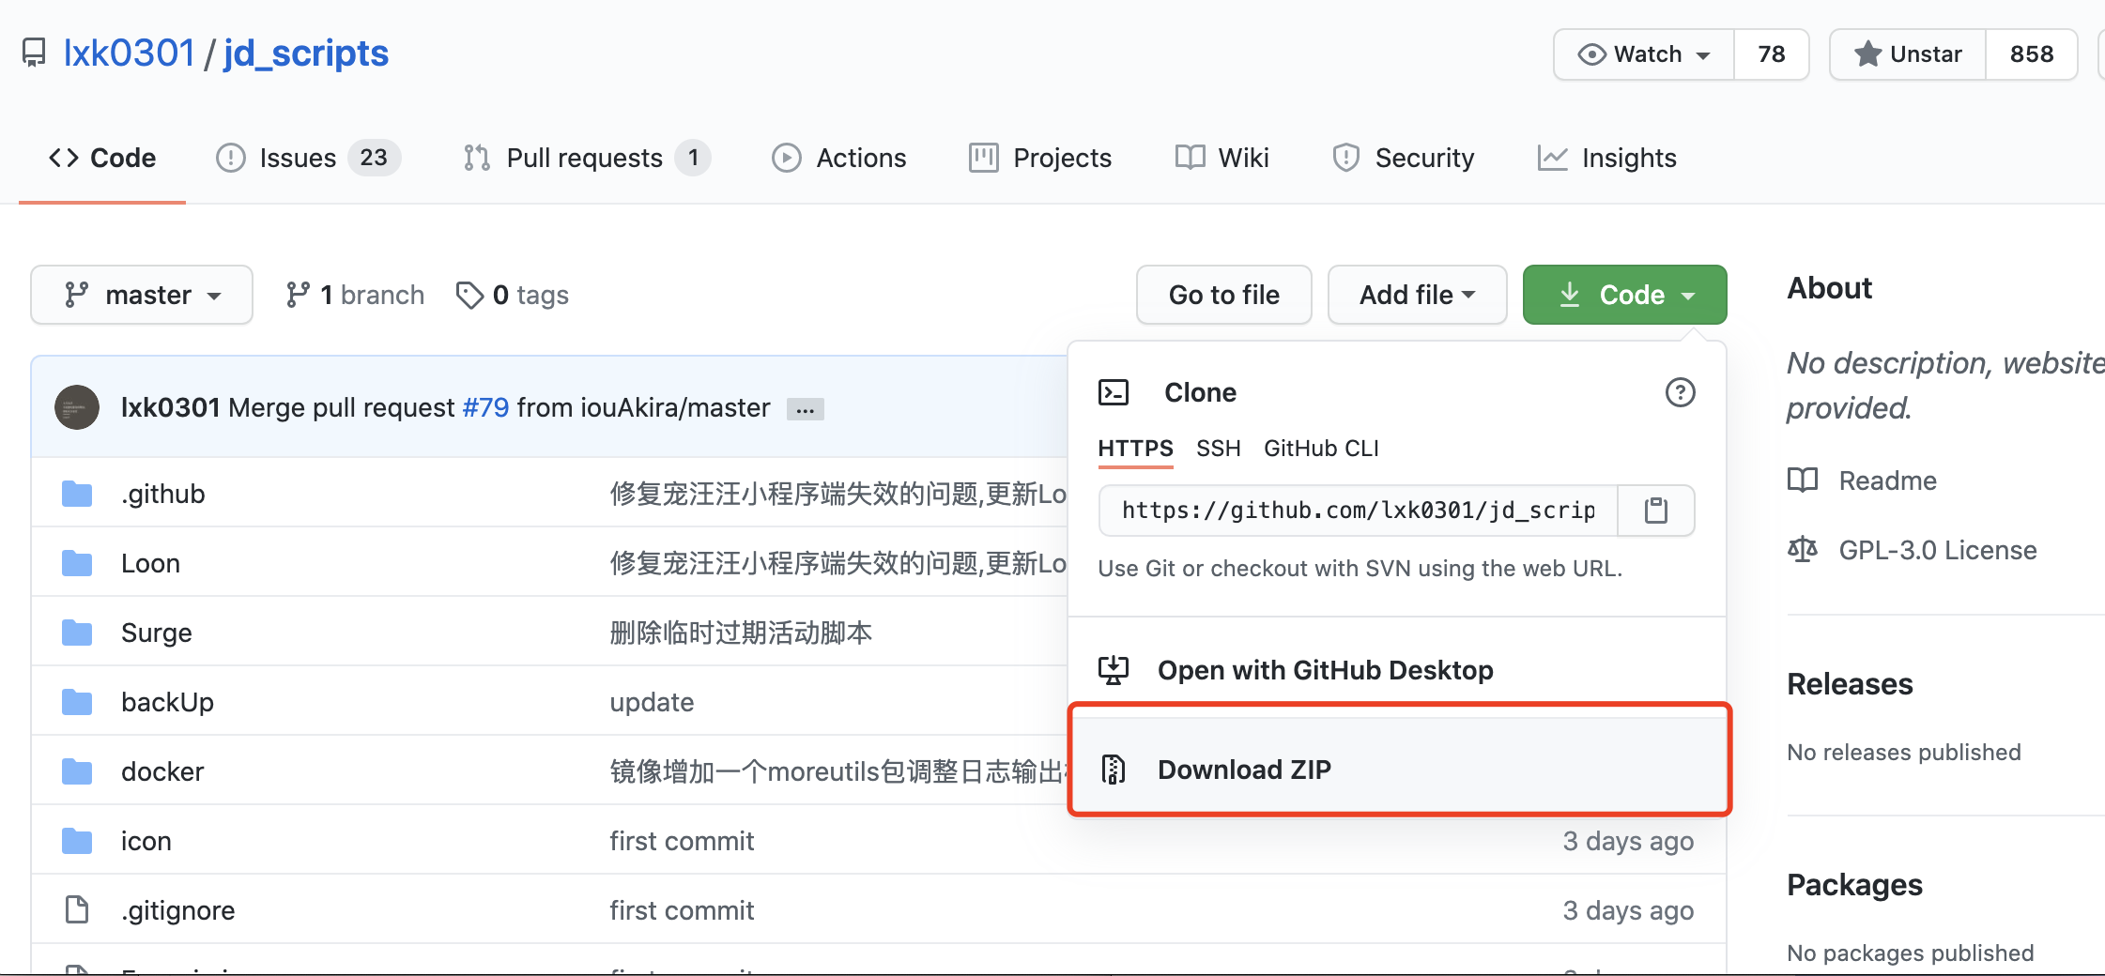Select the GitHub CLI clone tab
2105x976 pixels.
(x=1321, y=449)
